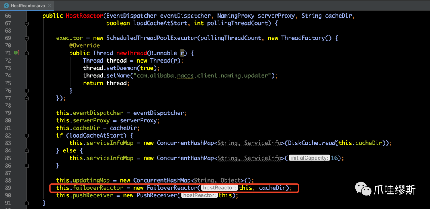Image resolution: width=430 pixels, height=209 pixels.
Task: Click the fold end marker at line 86
Action: (x=27, y=166)
